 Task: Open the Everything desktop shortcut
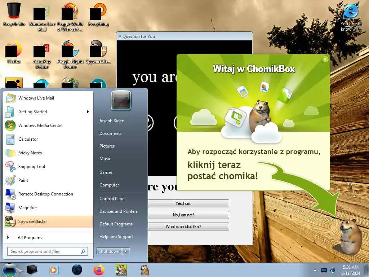(98, 14)
